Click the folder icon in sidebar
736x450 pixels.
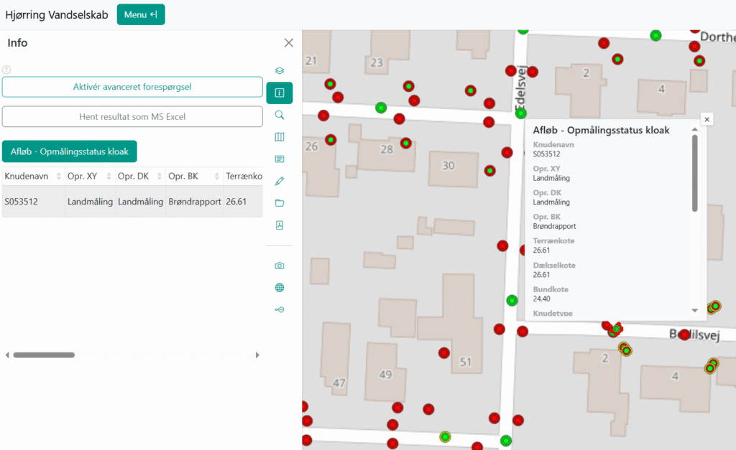point(280,203)
